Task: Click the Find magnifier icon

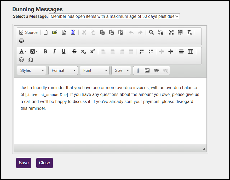Action: tap(151, 32)
